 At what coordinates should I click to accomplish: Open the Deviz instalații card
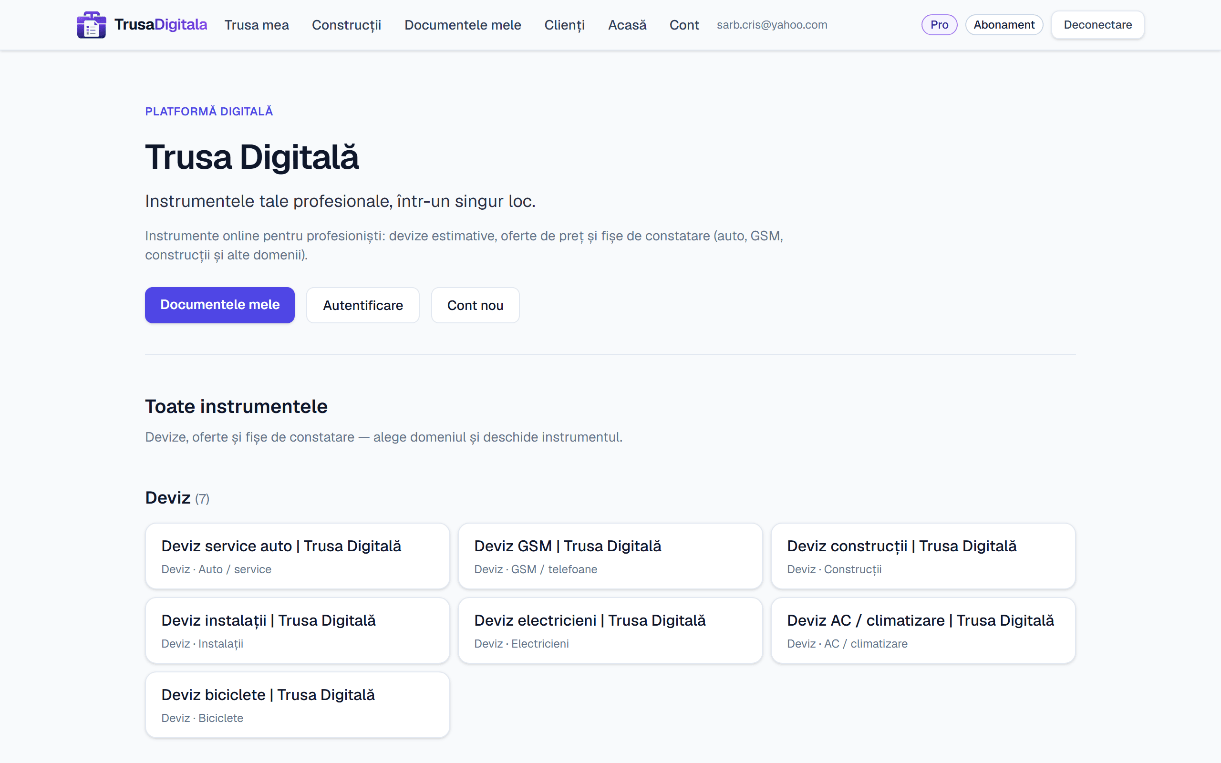point(297,630)
